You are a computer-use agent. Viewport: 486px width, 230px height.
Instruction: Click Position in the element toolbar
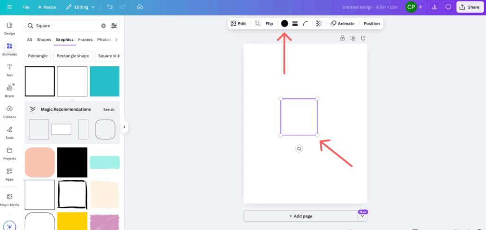(372, 24)
